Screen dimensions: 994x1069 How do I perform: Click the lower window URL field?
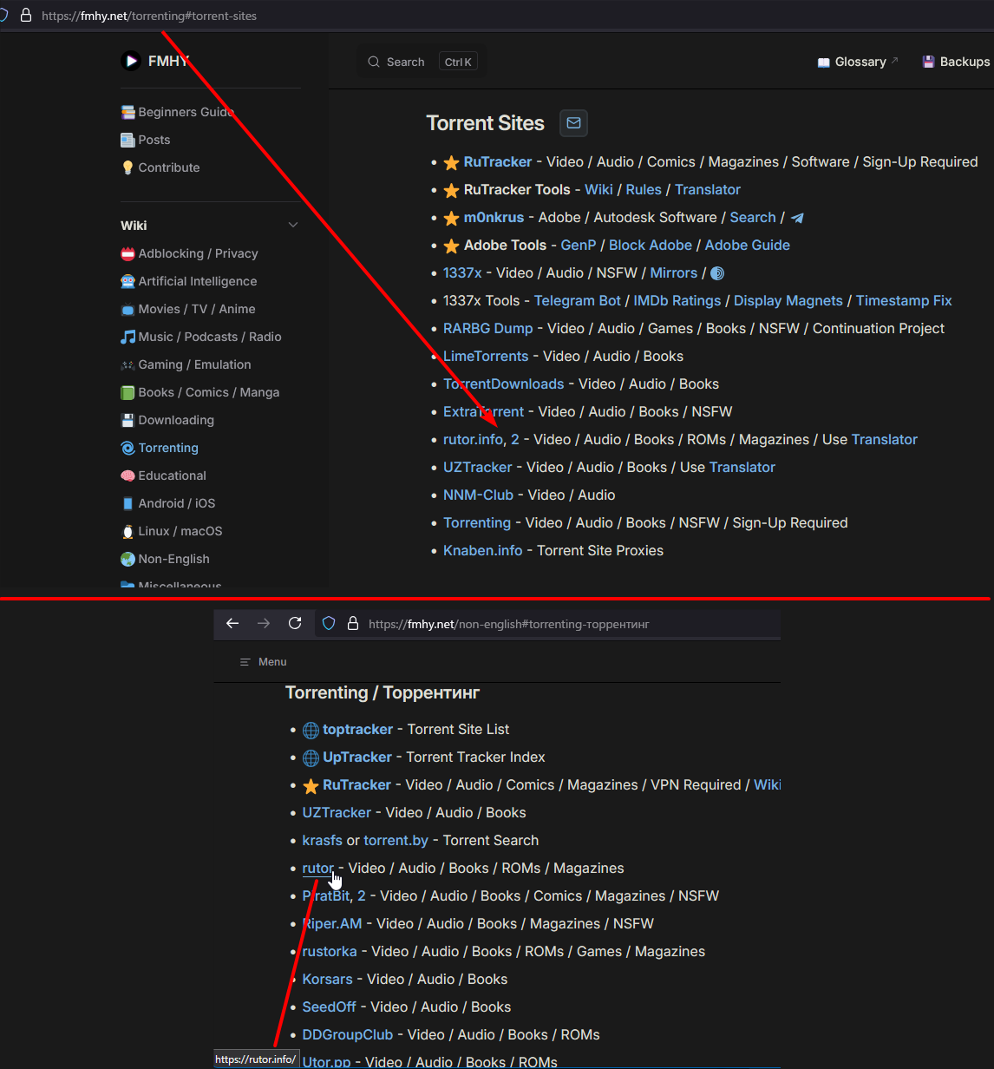547,623
